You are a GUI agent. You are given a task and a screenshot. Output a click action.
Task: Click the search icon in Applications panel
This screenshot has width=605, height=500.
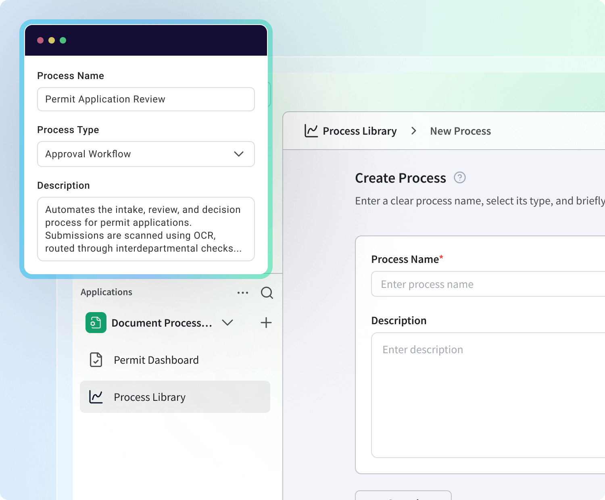pyautogui.click(x=267, y=293)
